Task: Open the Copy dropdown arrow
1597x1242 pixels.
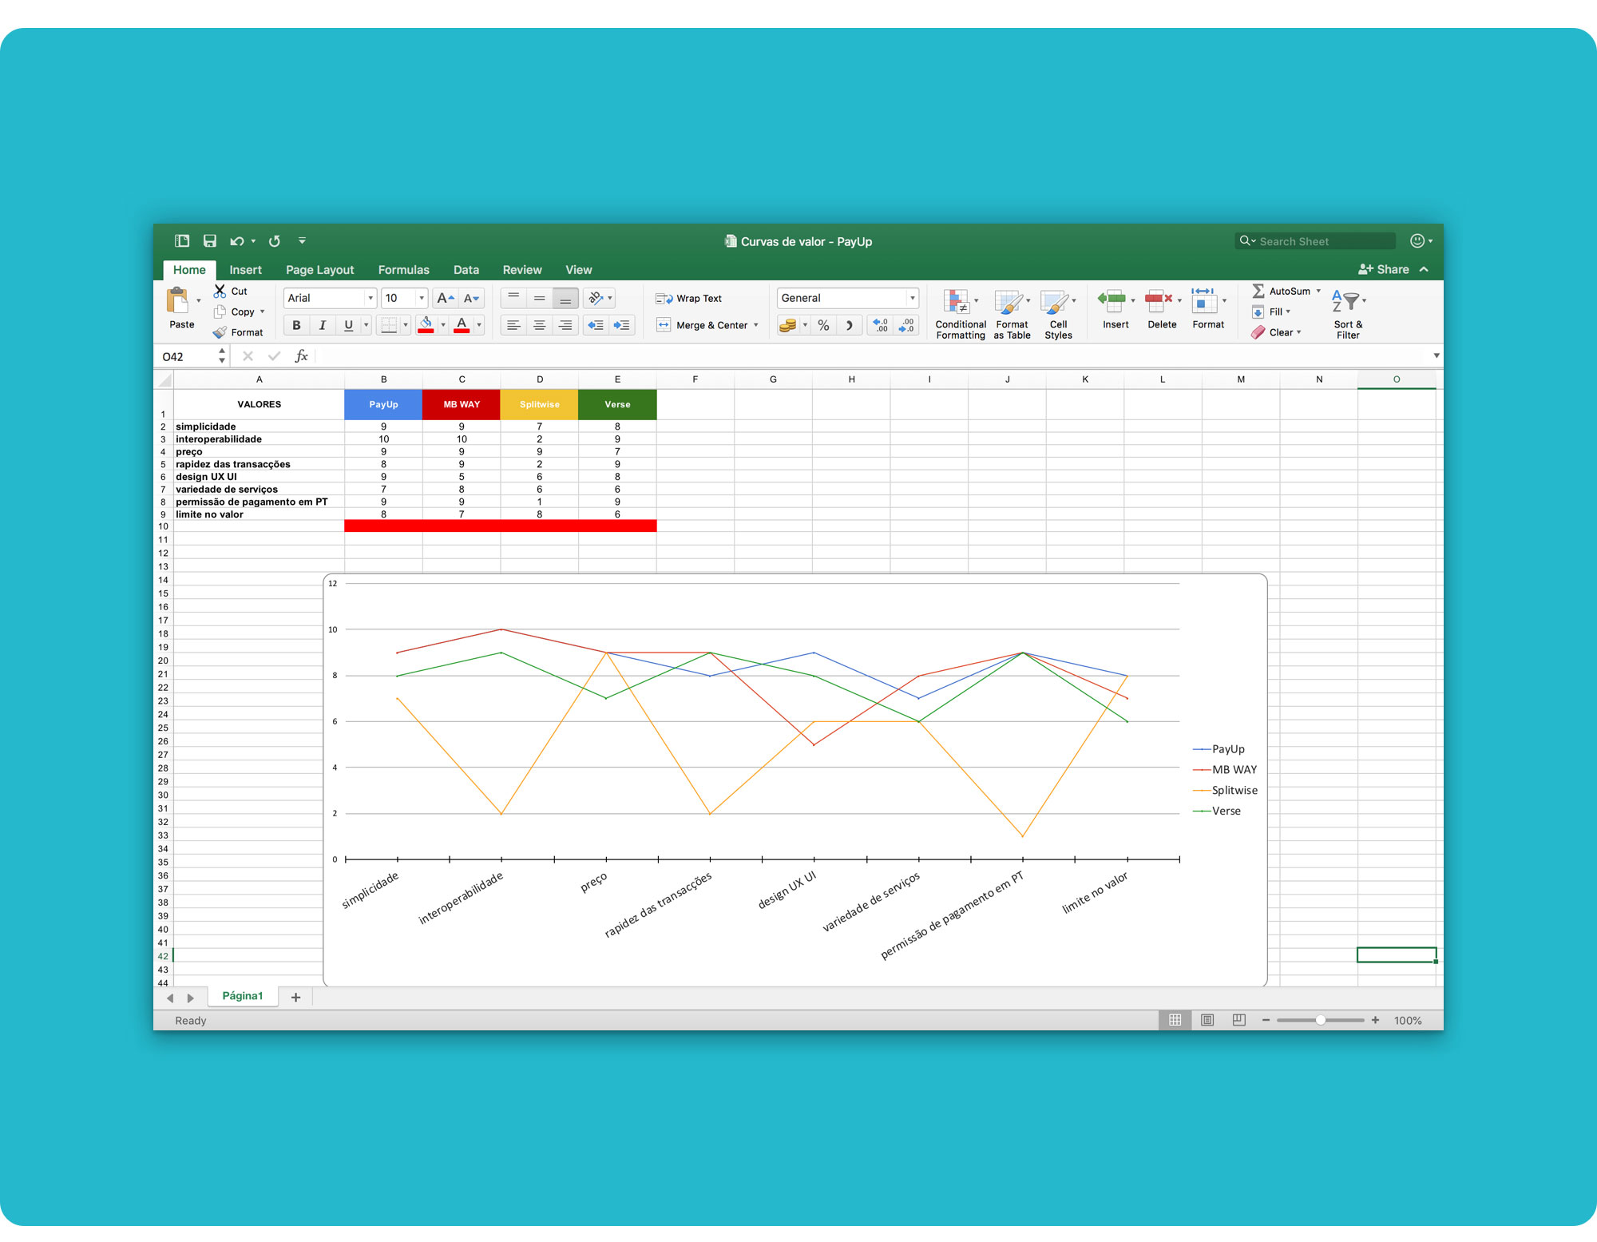Action: [x=262, y=311]
